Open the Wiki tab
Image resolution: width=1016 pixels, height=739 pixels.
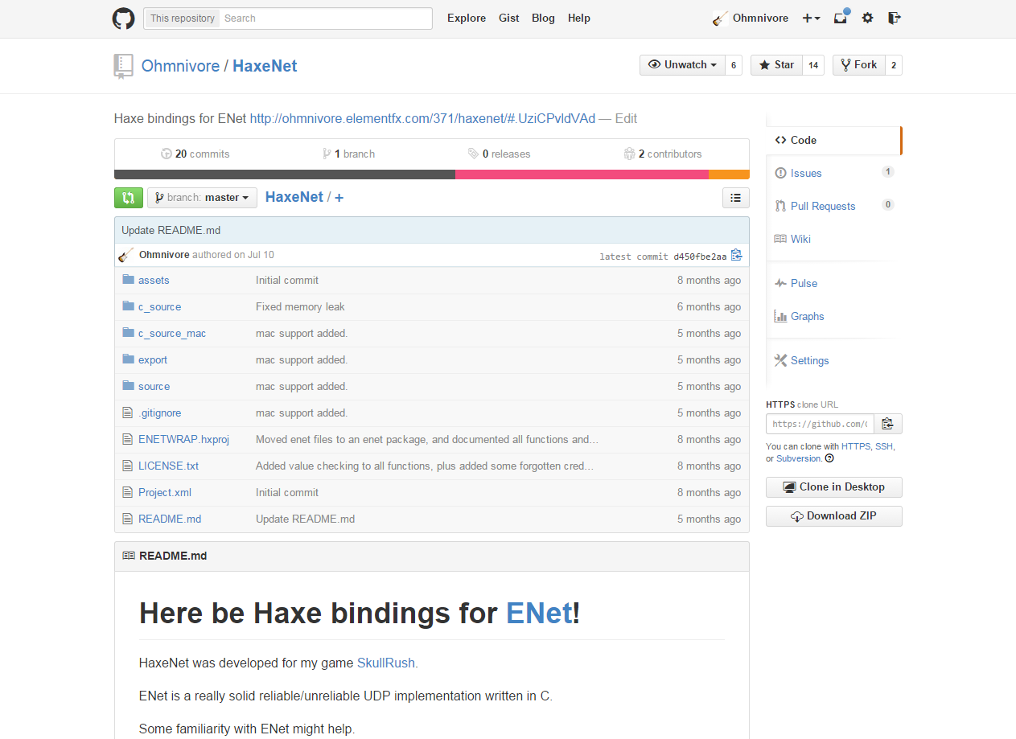pos(834,239)
